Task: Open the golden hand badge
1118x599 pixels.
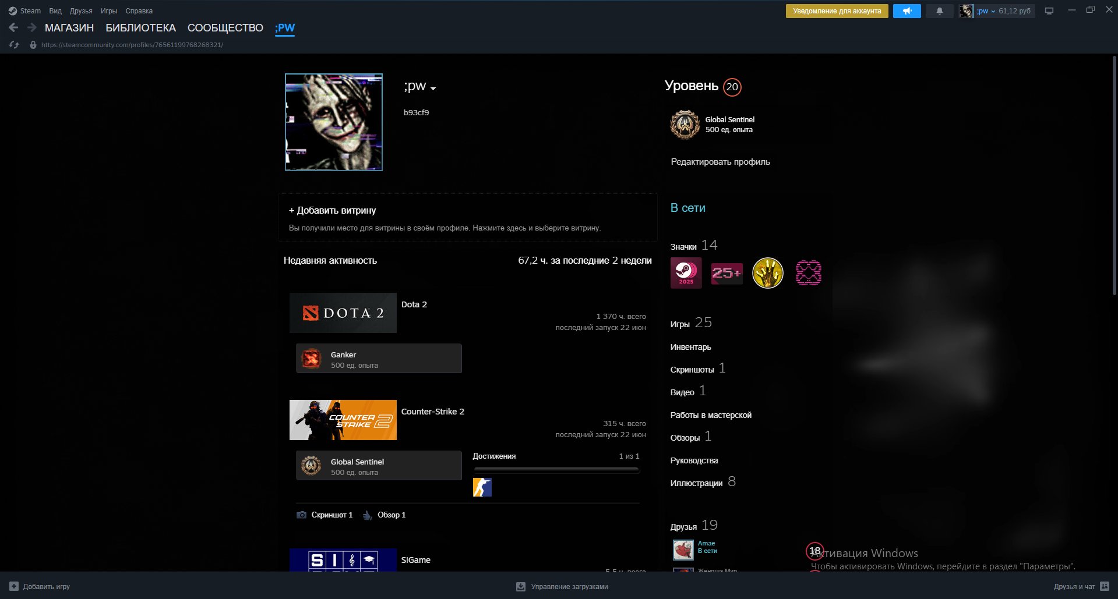Action: pos(768,272)
